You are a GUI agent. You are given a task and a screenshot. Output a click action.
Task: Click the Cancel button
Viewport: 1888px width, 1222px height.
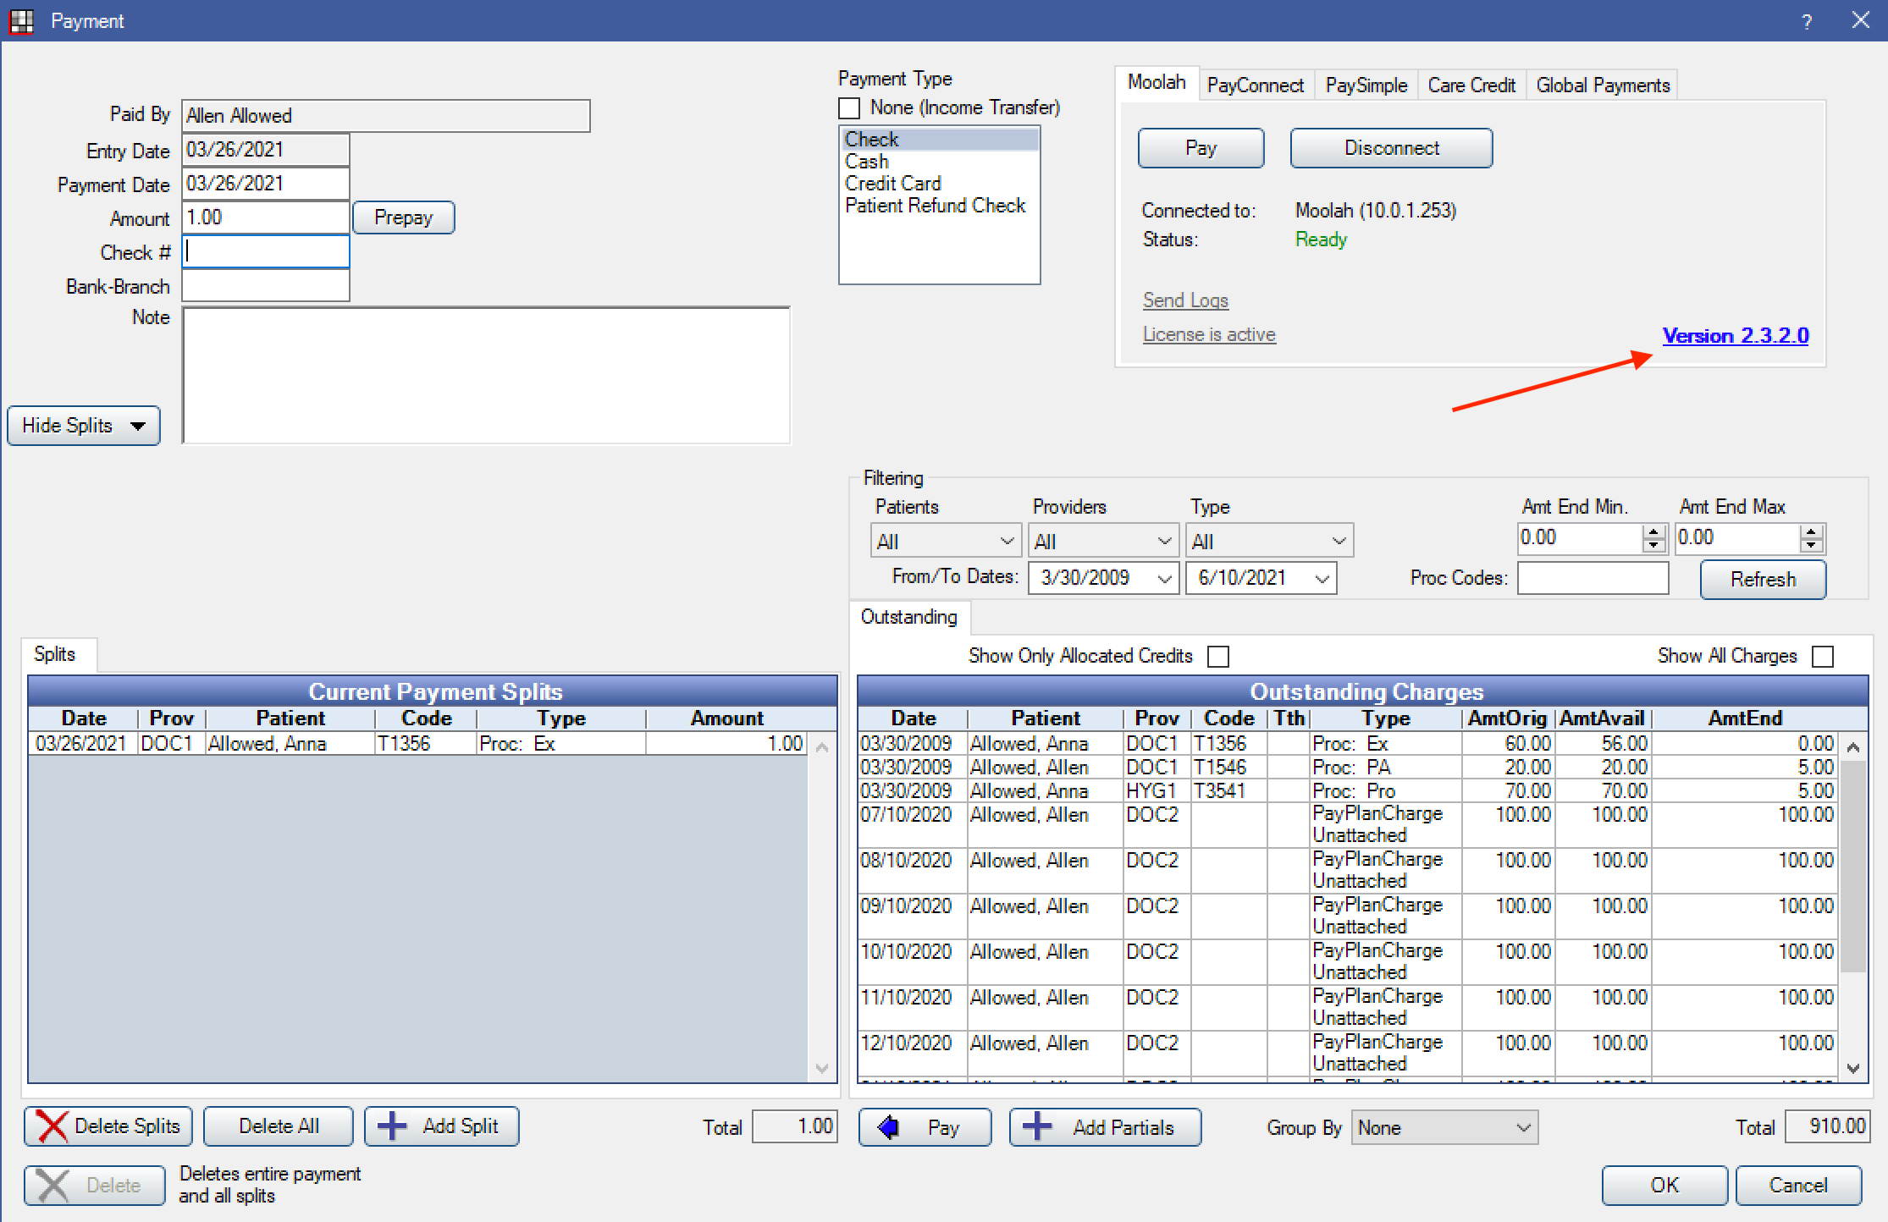(1798, 1186)
